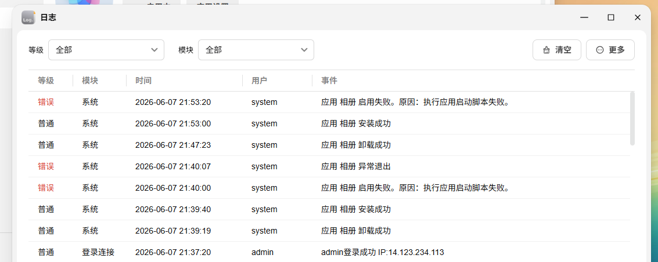Close the 日志 window

tap(638, 17)
